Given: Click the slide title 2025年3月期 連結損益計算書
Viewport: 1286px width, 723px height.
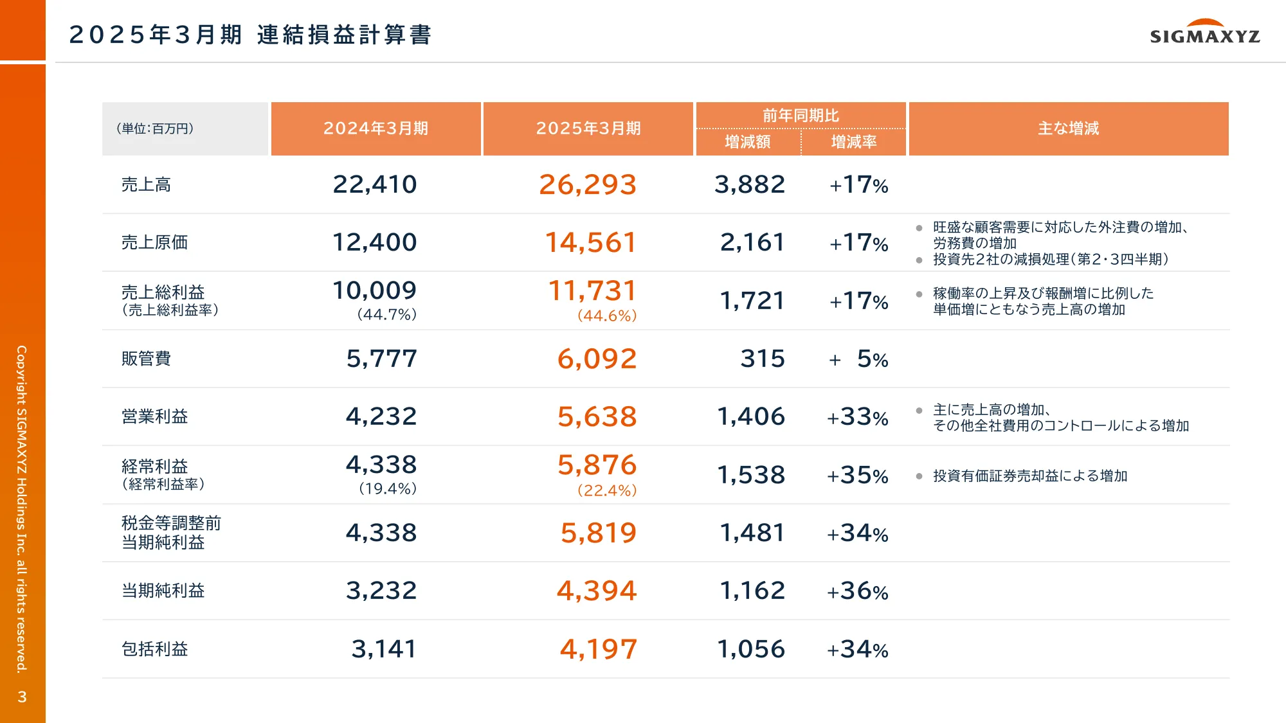Looking at the screenshot, I should [x=250, y=35].
